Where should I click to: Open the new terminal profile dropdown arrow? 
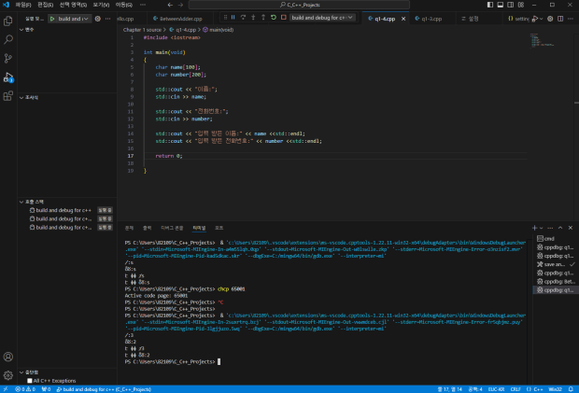[x=542, y=228]
